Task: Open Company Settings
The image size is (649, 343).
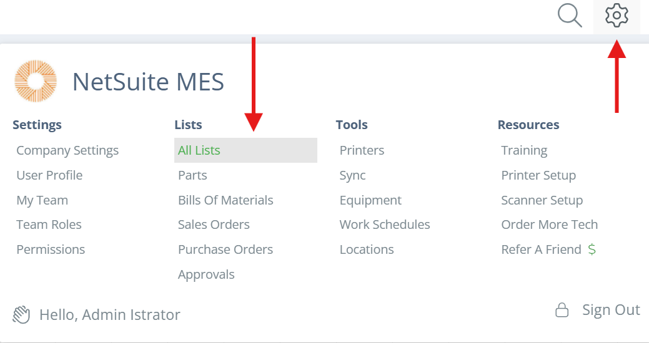Action: click(x=67, y=150)
